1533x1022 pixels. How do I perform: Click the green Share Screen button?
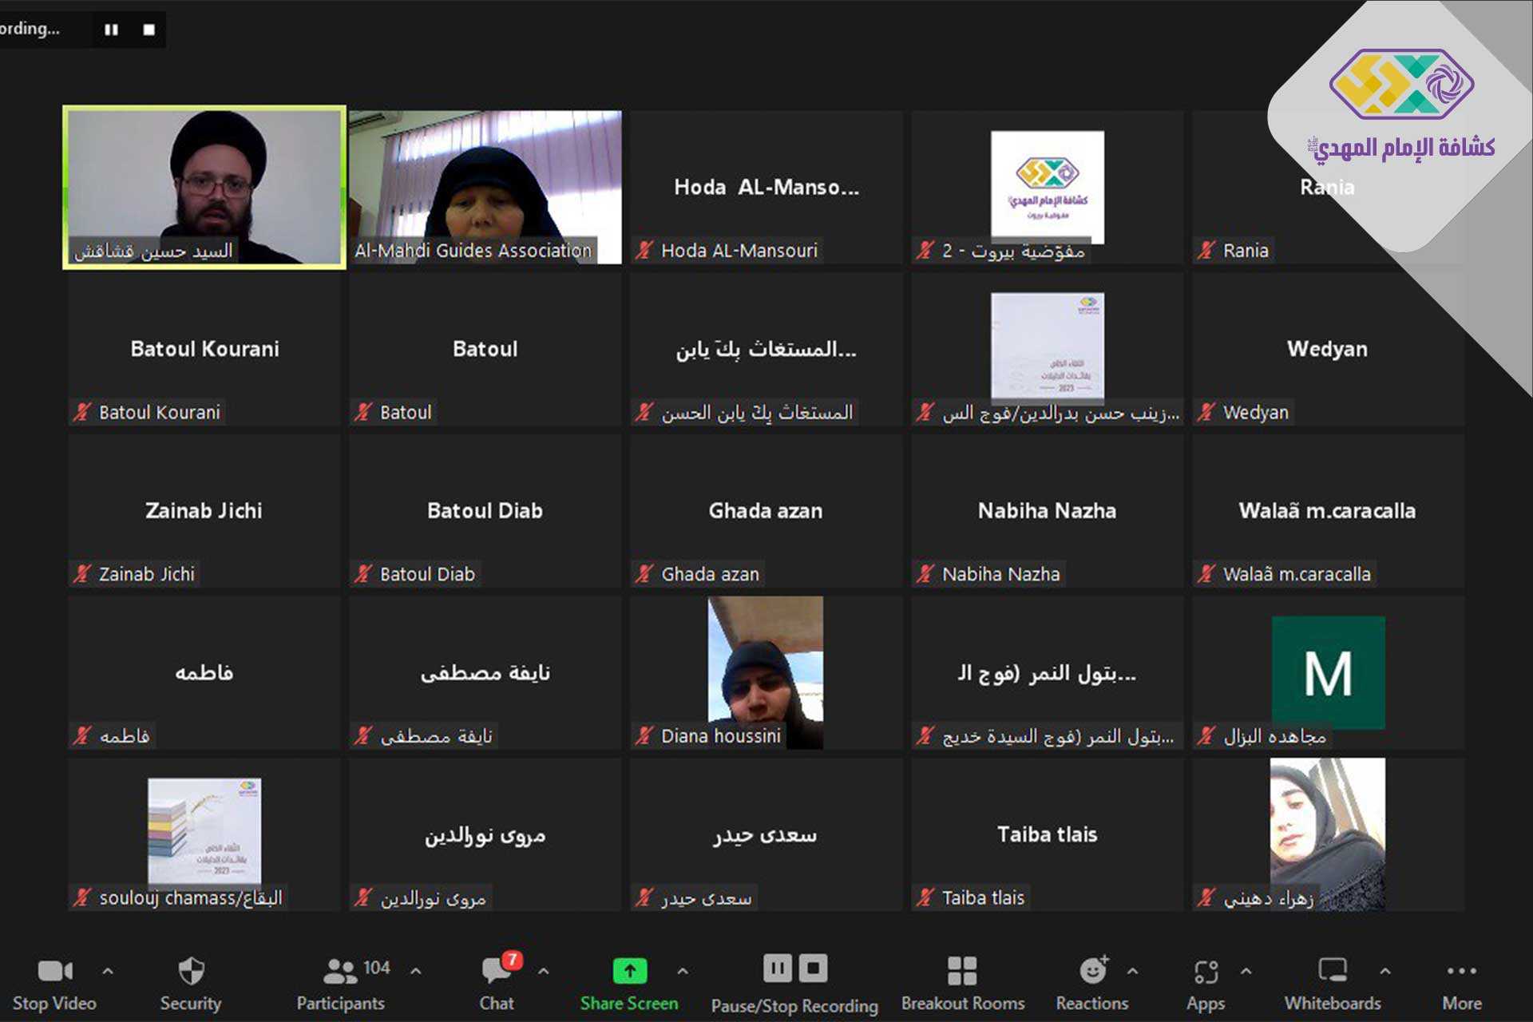coord(629,971)
